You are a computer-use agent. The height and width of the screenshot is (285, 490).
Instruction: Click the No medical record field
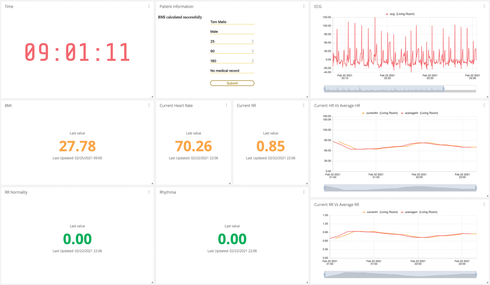232,71
